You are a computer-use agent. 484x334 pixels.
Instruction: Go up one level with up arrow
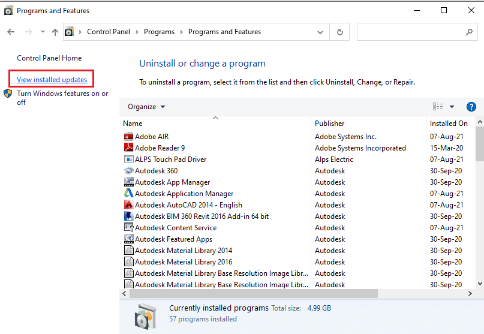point(55,32)
